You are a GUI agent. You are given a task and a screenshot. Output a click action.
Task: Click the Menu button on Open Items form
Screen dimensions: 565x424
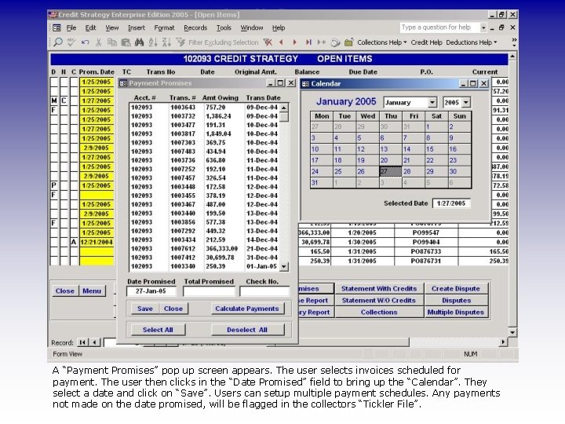92,291
